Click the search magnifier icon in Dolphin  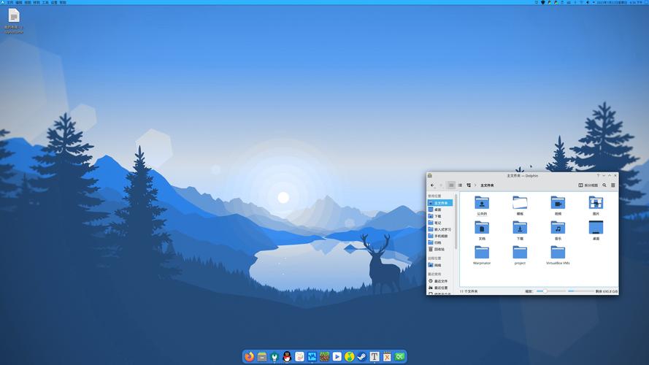pos(604,185)
